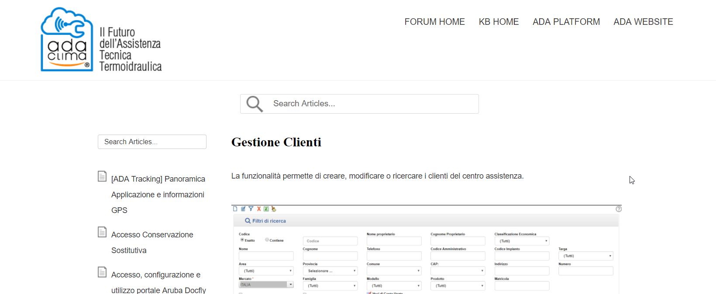Click the Cognome input field
The width and height of the screenshot is (716, 294).
click(330, 256)
